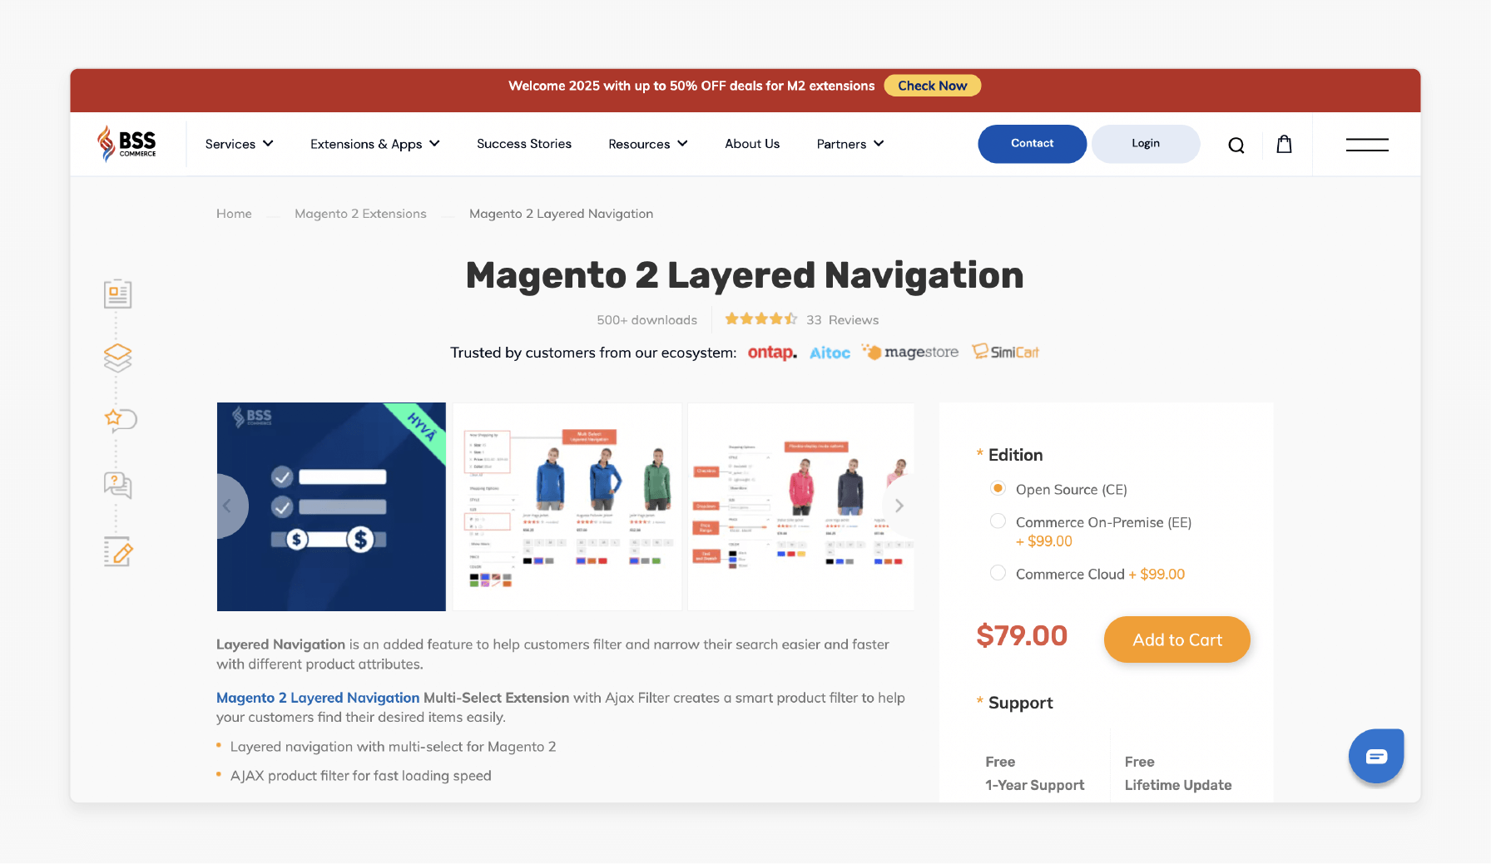Click the SimiCart partner logo

pos(1005,352)
